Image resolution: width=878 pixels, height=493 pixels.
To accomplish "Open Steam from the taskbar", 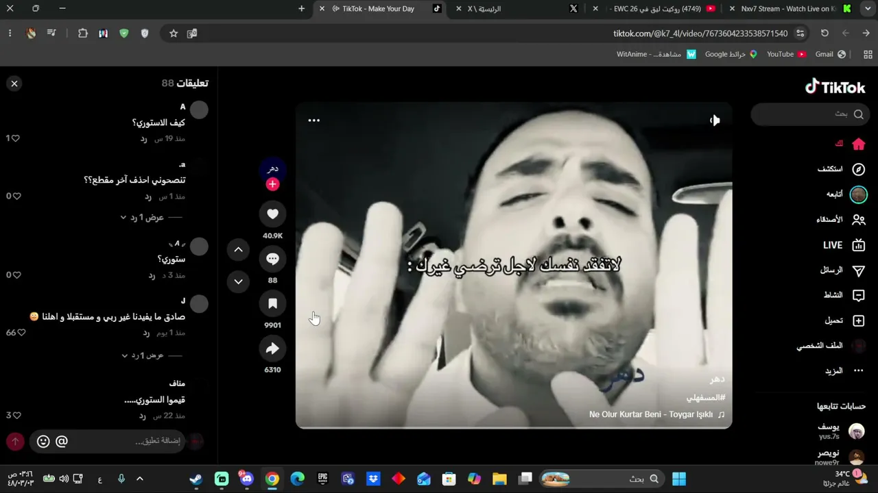I will (x=196, y=479).
